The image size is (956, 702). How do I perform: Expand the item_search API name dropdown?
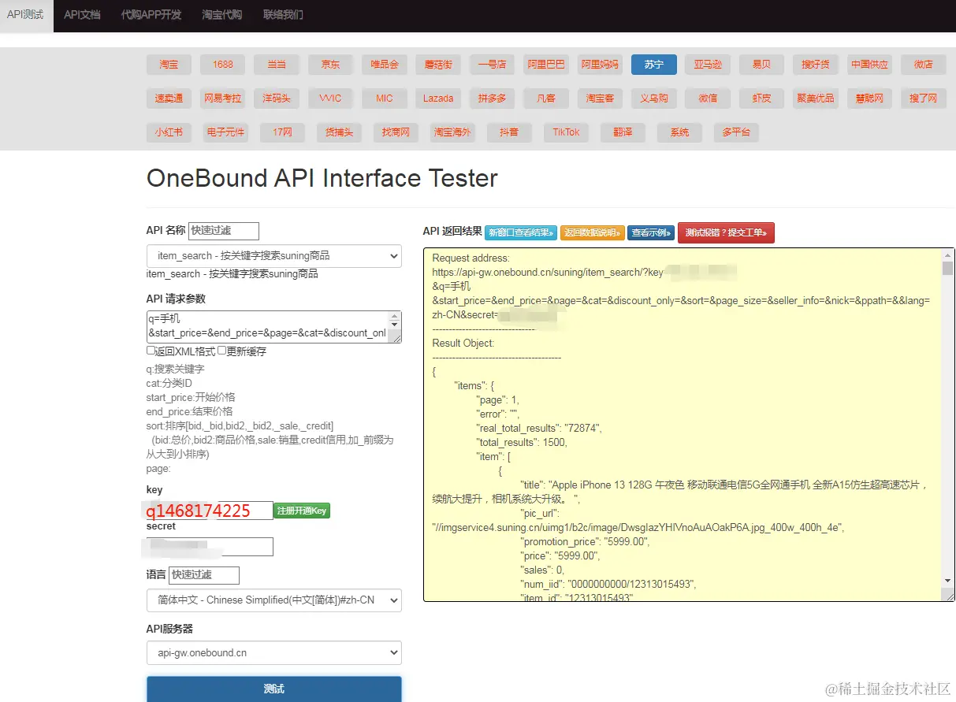(274, 256)
